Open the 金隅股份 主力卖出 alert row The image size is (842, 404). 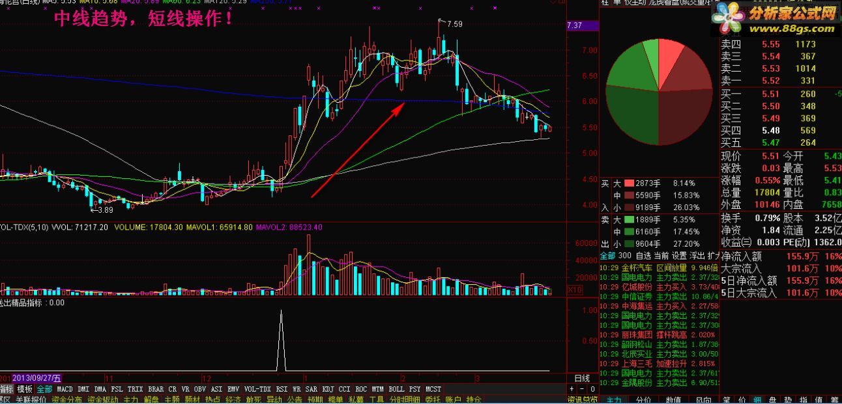(x=659, y=383)
